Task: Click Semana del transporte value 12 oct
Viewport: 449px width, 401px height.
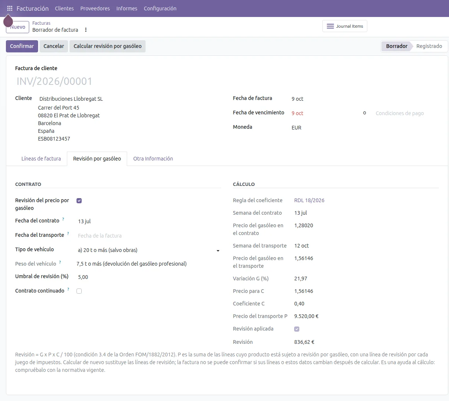Action: (x=302, y=246)
